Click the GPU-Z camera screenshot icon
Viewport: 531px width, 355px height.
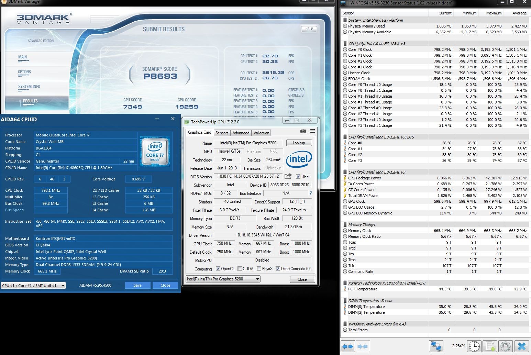303,131
